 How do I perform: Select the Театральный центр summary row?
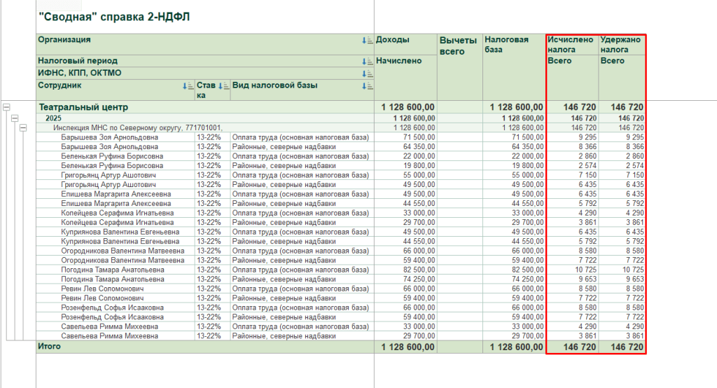(x=341, y=107)
